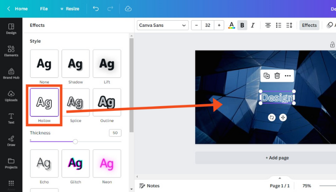Image resolution: width=336 pixels, height=192 pixels.
Task: Click the Undo arrow
Action: click(x=96, y=9)
